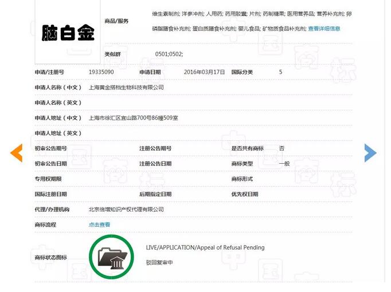Select application date 2016年03月17日
Screen dimensions: 391x292
pos(204,72)
